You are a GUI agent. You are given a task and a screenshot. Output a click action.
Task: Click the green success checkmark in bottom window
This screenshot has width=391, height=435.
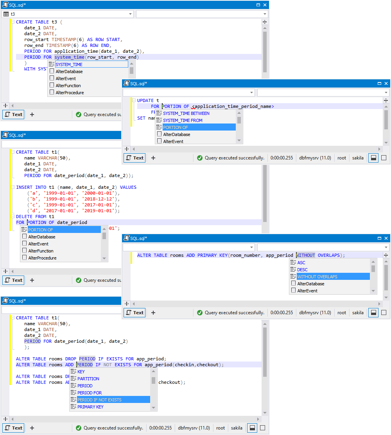(x=79, y=428)
